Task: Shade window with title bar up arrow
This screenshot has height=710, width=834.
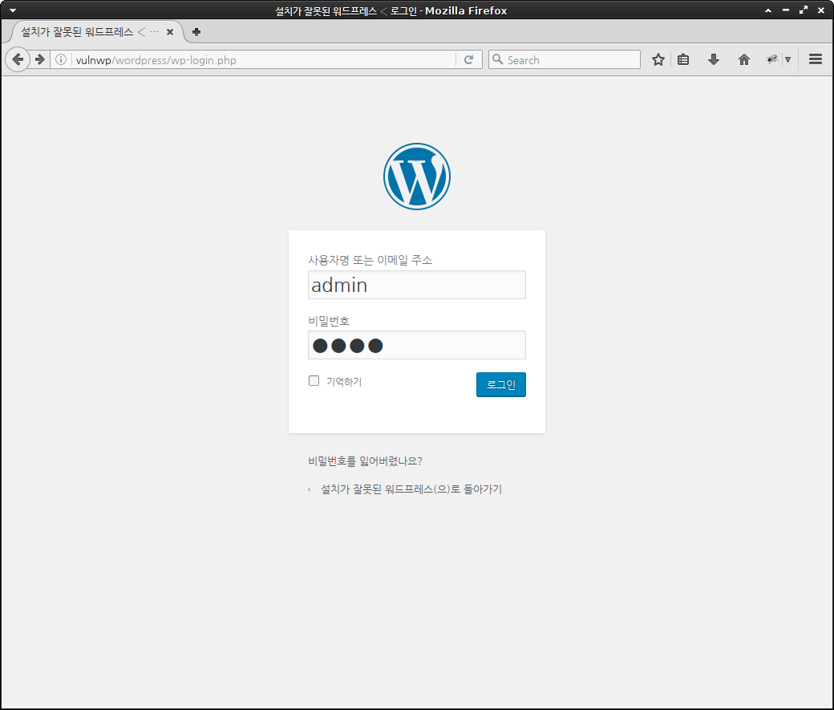Action: point(768,10)
